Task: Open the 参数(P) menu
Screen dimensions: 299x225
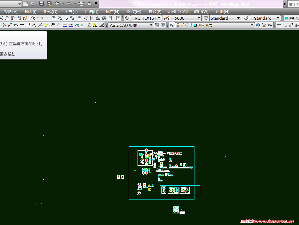Action: (155, 12)
